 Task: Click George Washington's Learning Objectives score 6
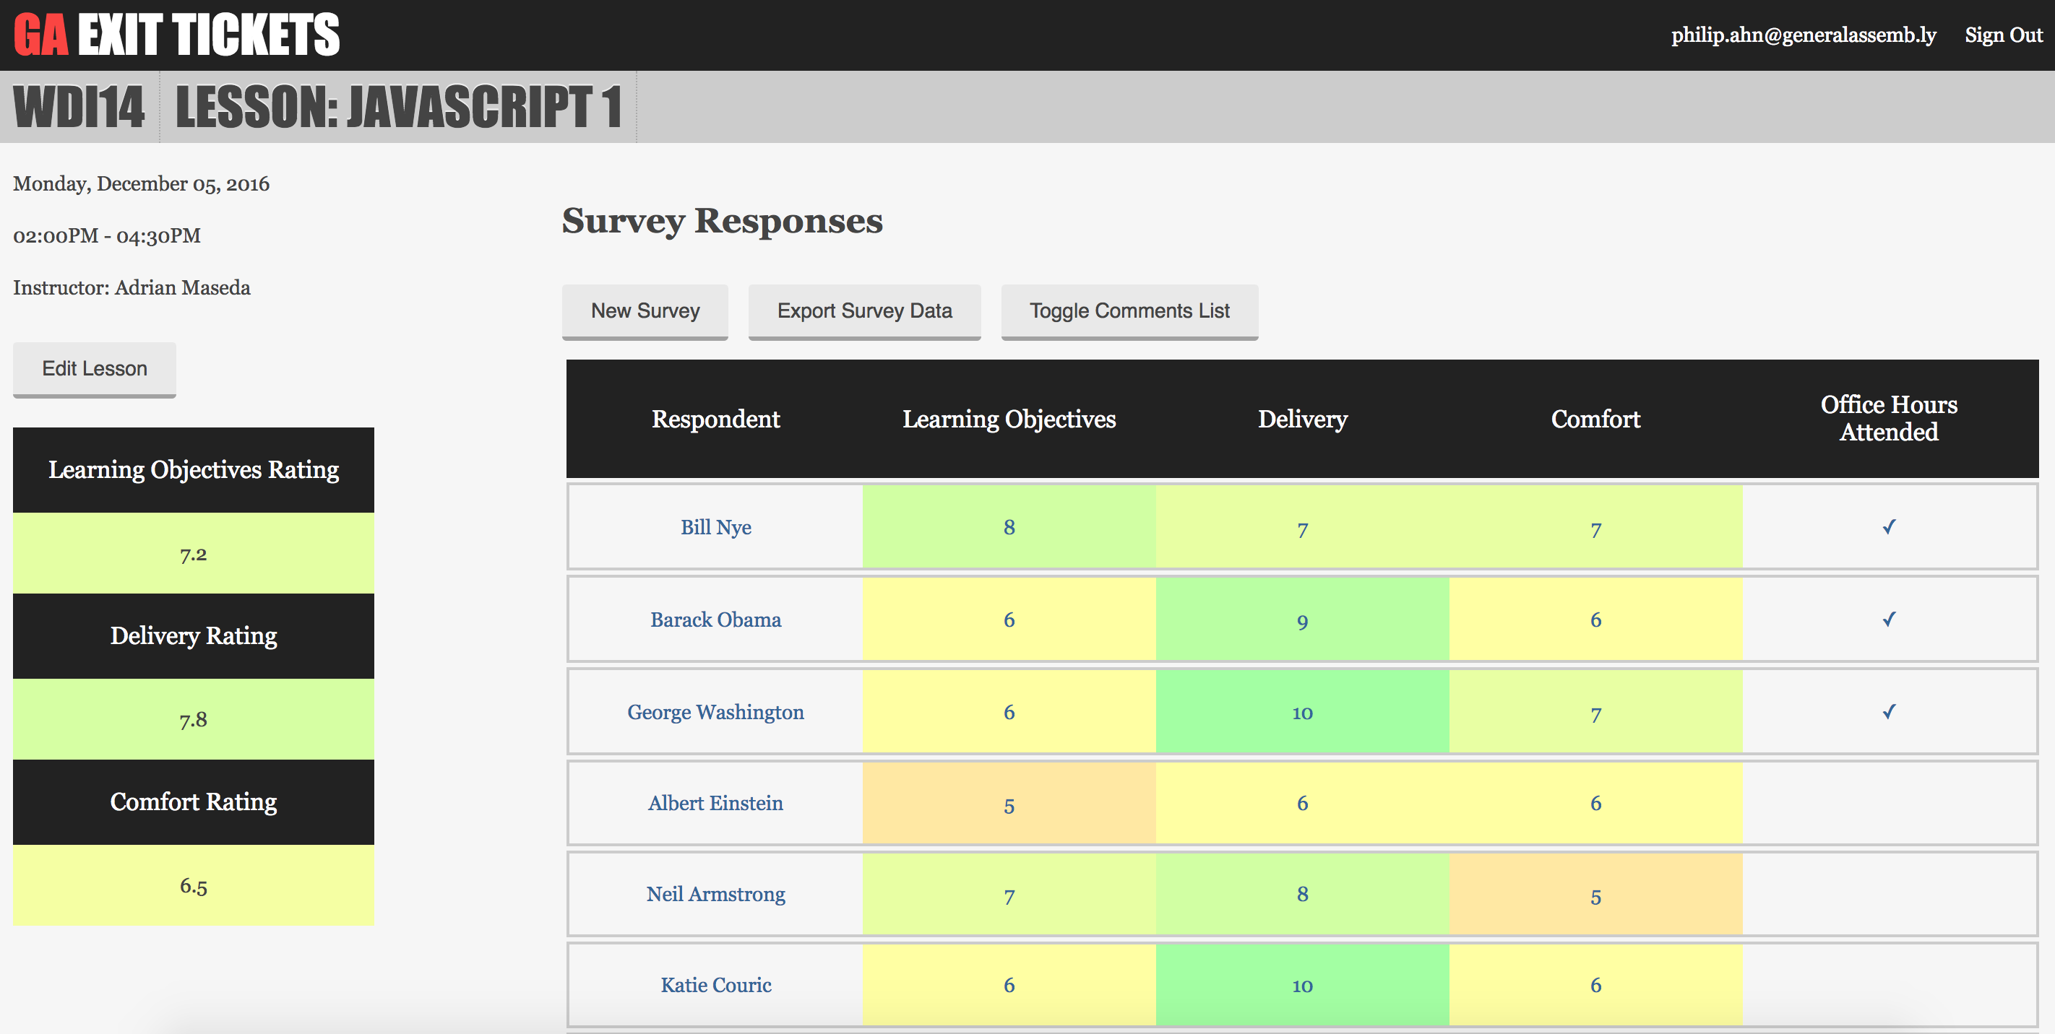[1009, 712]
